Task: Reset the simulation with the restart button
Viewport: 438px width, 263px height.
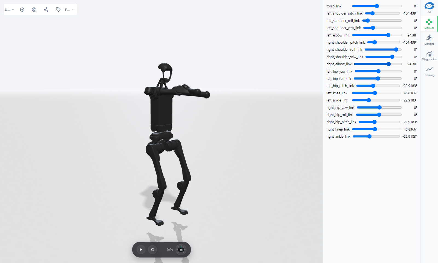Action: [152, 250]
